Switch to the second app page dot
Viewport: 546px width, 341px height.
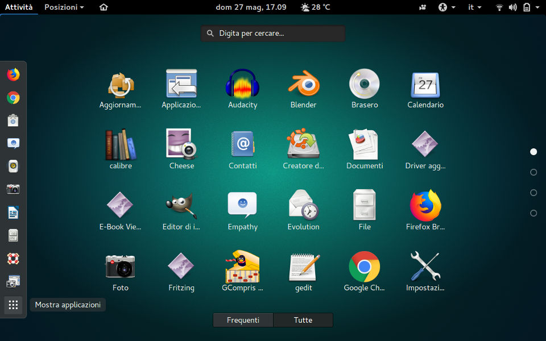click(x=533, y=172)
